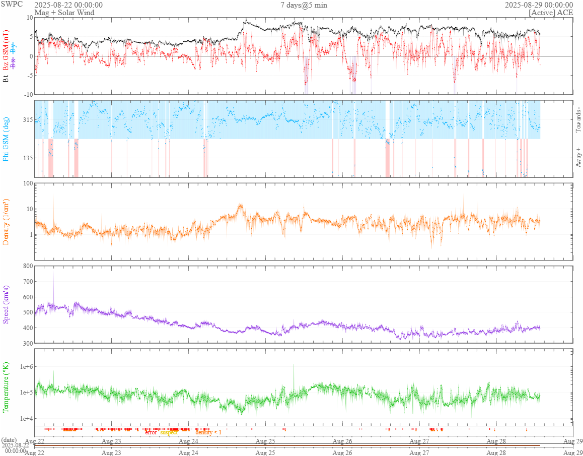583x456 pixels.
Task: Click the start time 2025-08-22 00:00:00 at top
Action: tap(68, 5)
